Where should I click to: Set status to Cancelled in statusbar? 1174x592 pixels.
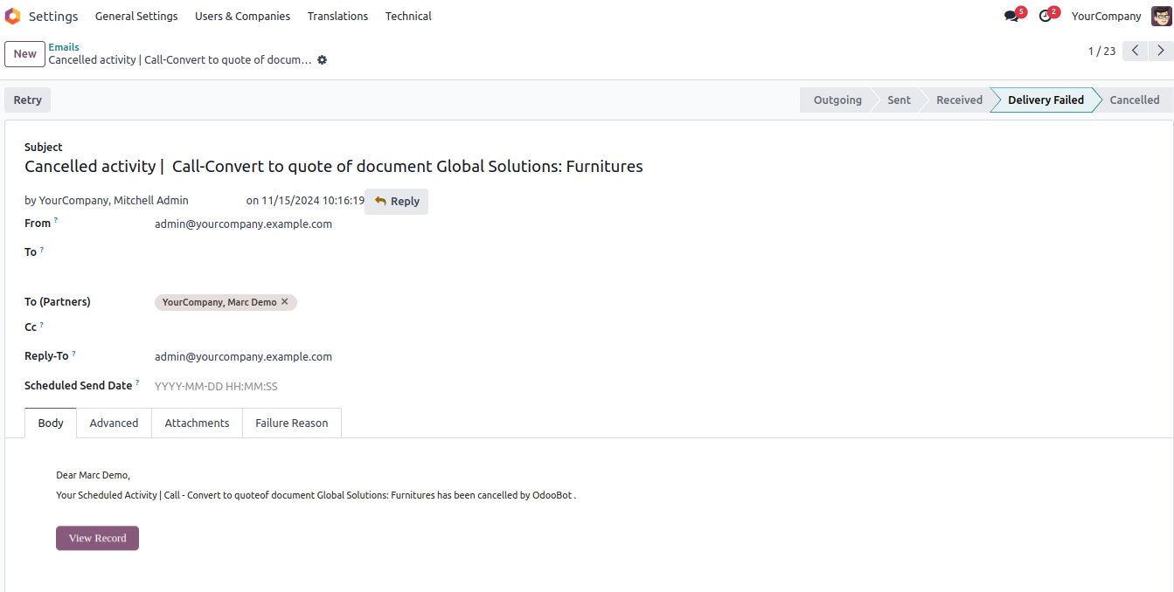tap(1134, 100)
